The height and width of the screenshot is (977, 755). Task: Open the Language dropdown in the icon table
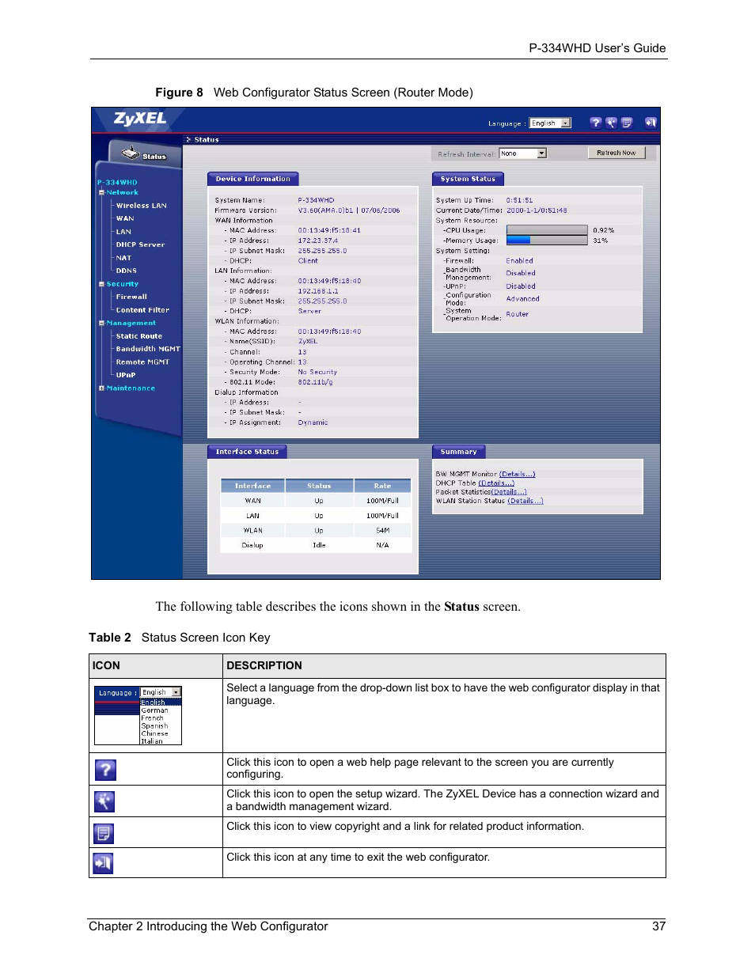click(161, 692)
